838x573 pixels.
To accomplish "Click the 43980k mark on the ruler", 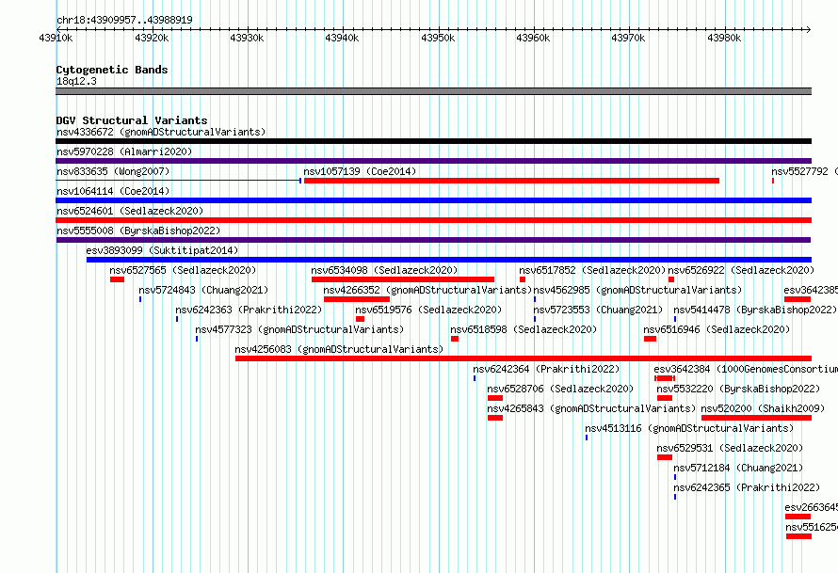I will 724,38.
